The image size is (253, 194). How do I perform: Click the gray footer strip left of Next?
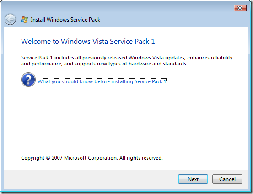tap(91, 179)
